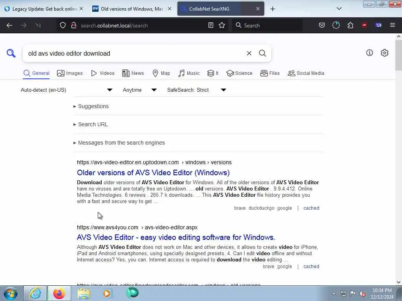Screen dimensions: 402x301
Task: Open cached copy of Uptodown result
Action: [311, 208]
